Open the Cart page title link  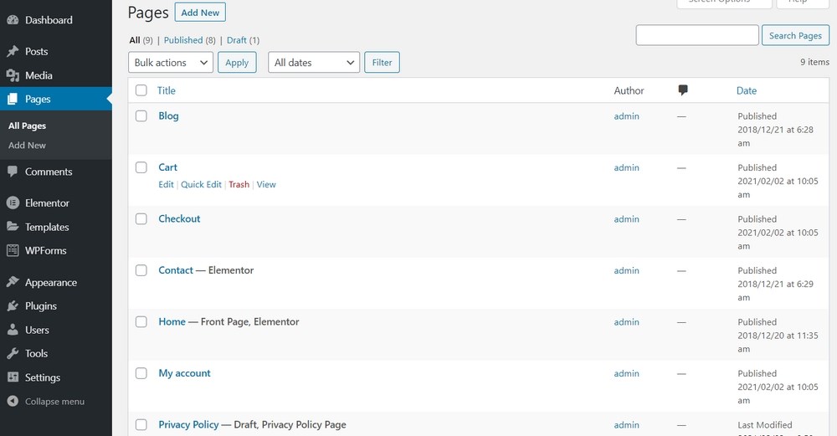click(x=167, y=167)
